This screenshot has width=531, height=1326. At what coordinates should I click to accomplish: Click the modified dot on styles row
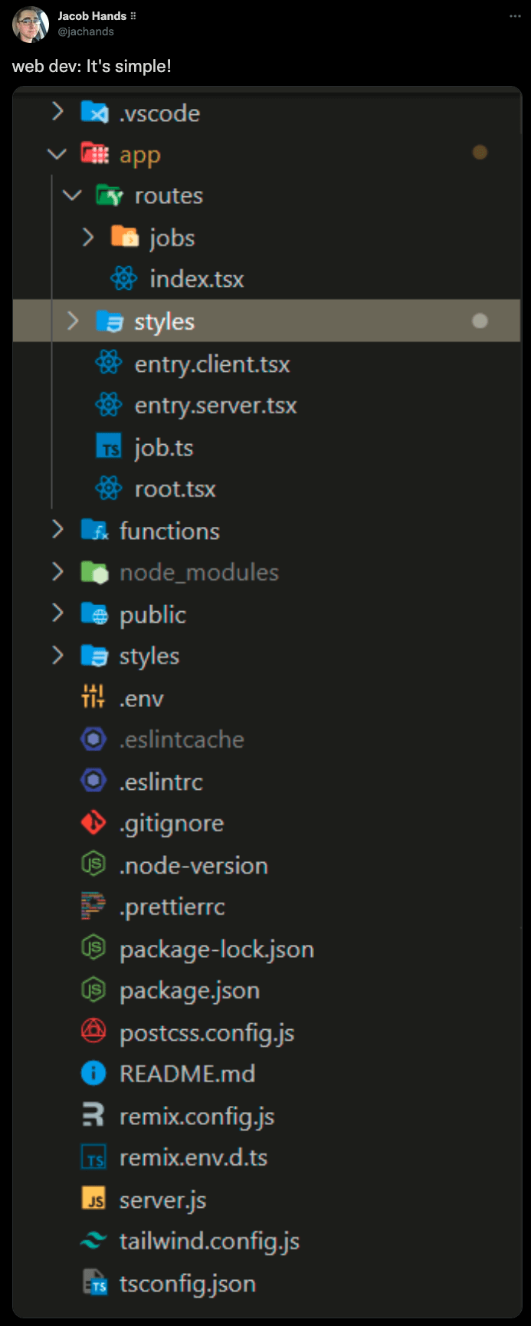pyautogui.click(x=480, y=321)
